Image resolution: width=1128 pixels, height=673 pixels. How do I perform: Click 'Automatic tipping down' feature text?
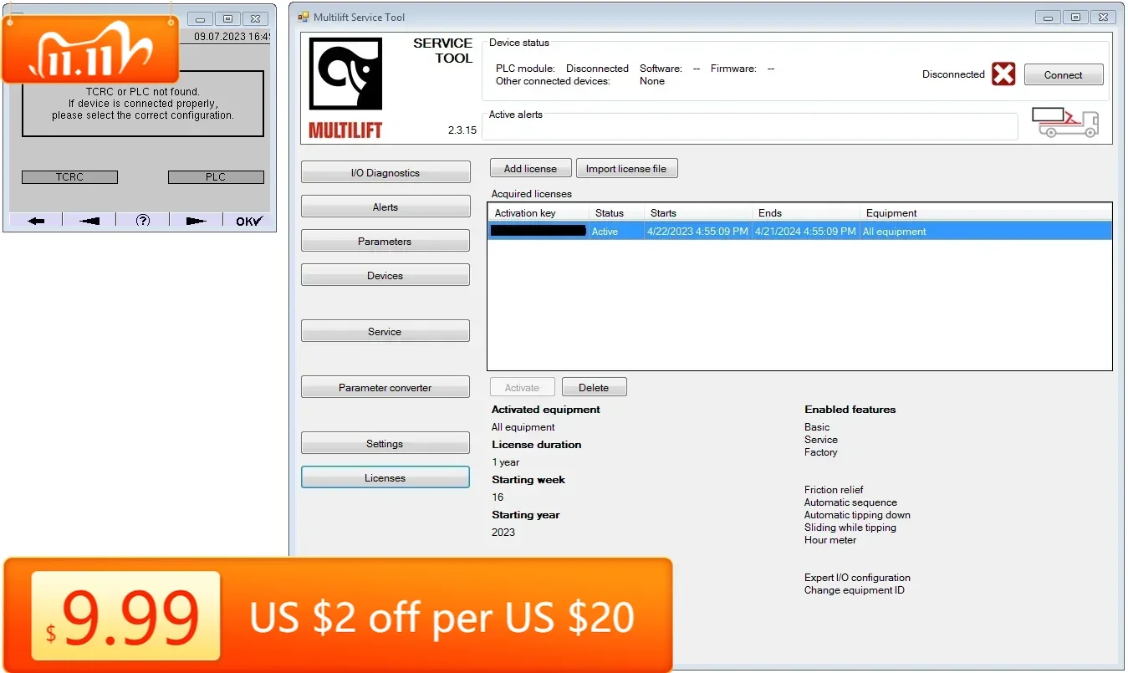(x=857, y=515)
